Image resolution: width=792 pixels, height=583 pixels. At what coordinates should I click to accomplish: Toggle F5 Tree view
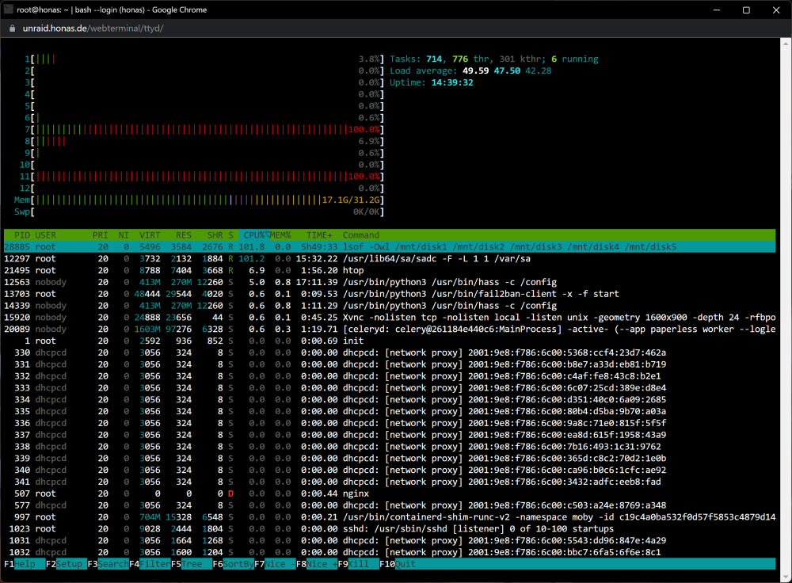click(x=191, y=564)
